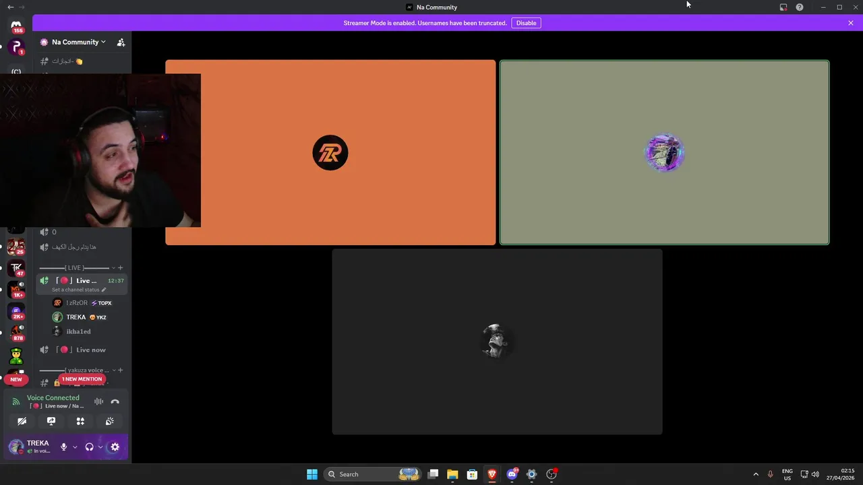Go back with the left arrow

click(10, 7)
